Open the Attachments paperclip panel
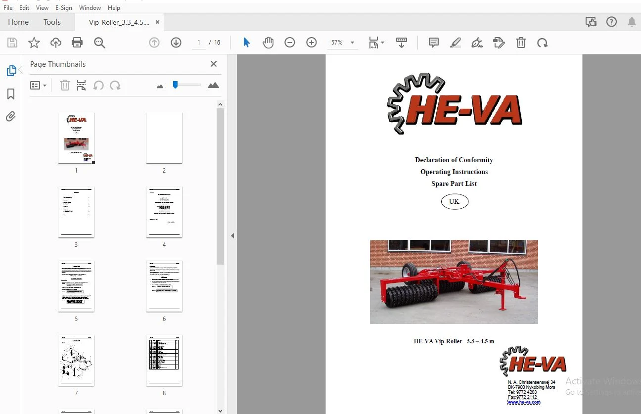This screenshot has width=641, height=414. coord(11,117)
